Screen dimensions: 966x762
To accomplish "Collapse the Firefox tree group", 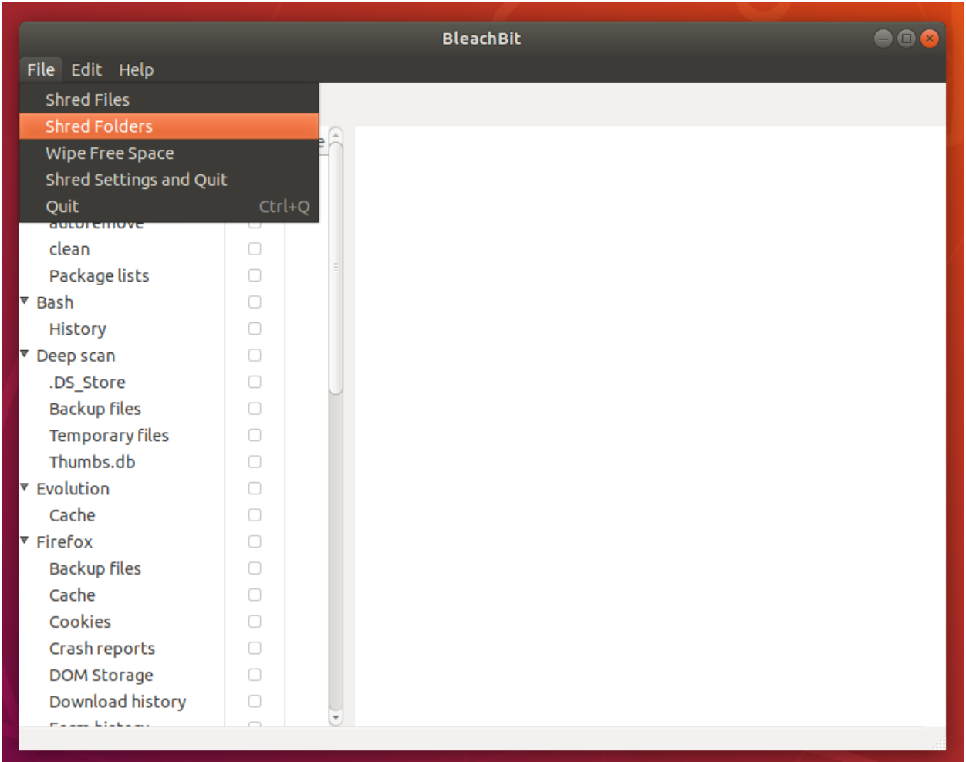I will point(25,541).
